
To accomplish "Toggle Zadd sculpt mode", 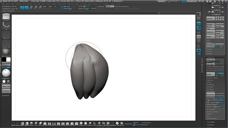I will [63, 6].
